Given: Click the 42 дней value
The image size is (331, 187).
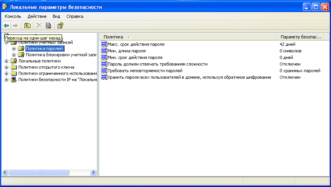Looking at the screenshot, I should tap(287, 44).
